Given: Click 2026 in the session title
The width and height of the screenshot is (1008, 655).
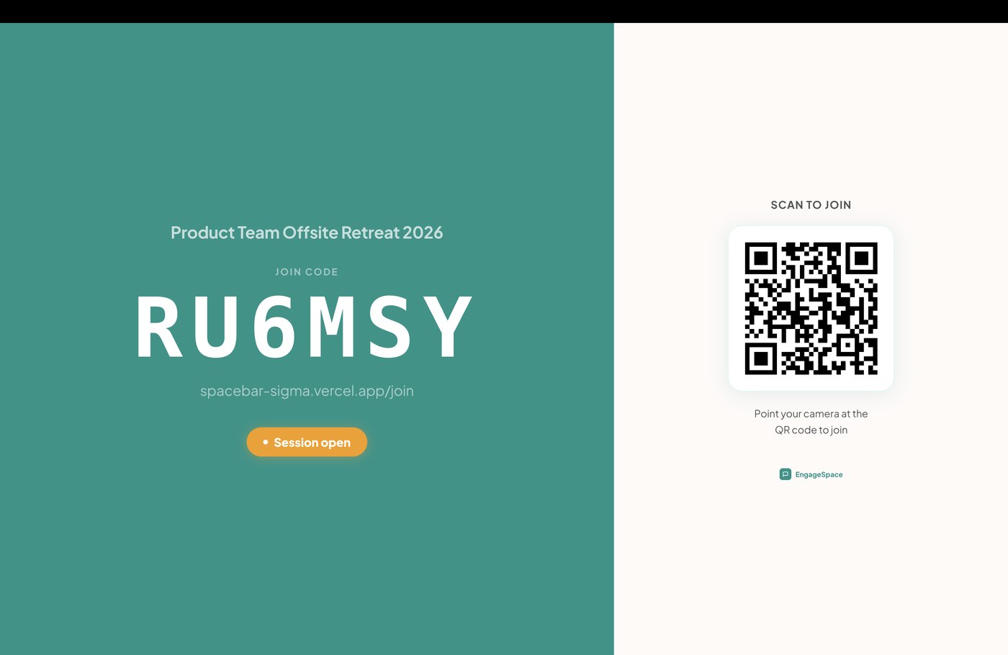Looking at the screenshot, I should click(423, 232).
